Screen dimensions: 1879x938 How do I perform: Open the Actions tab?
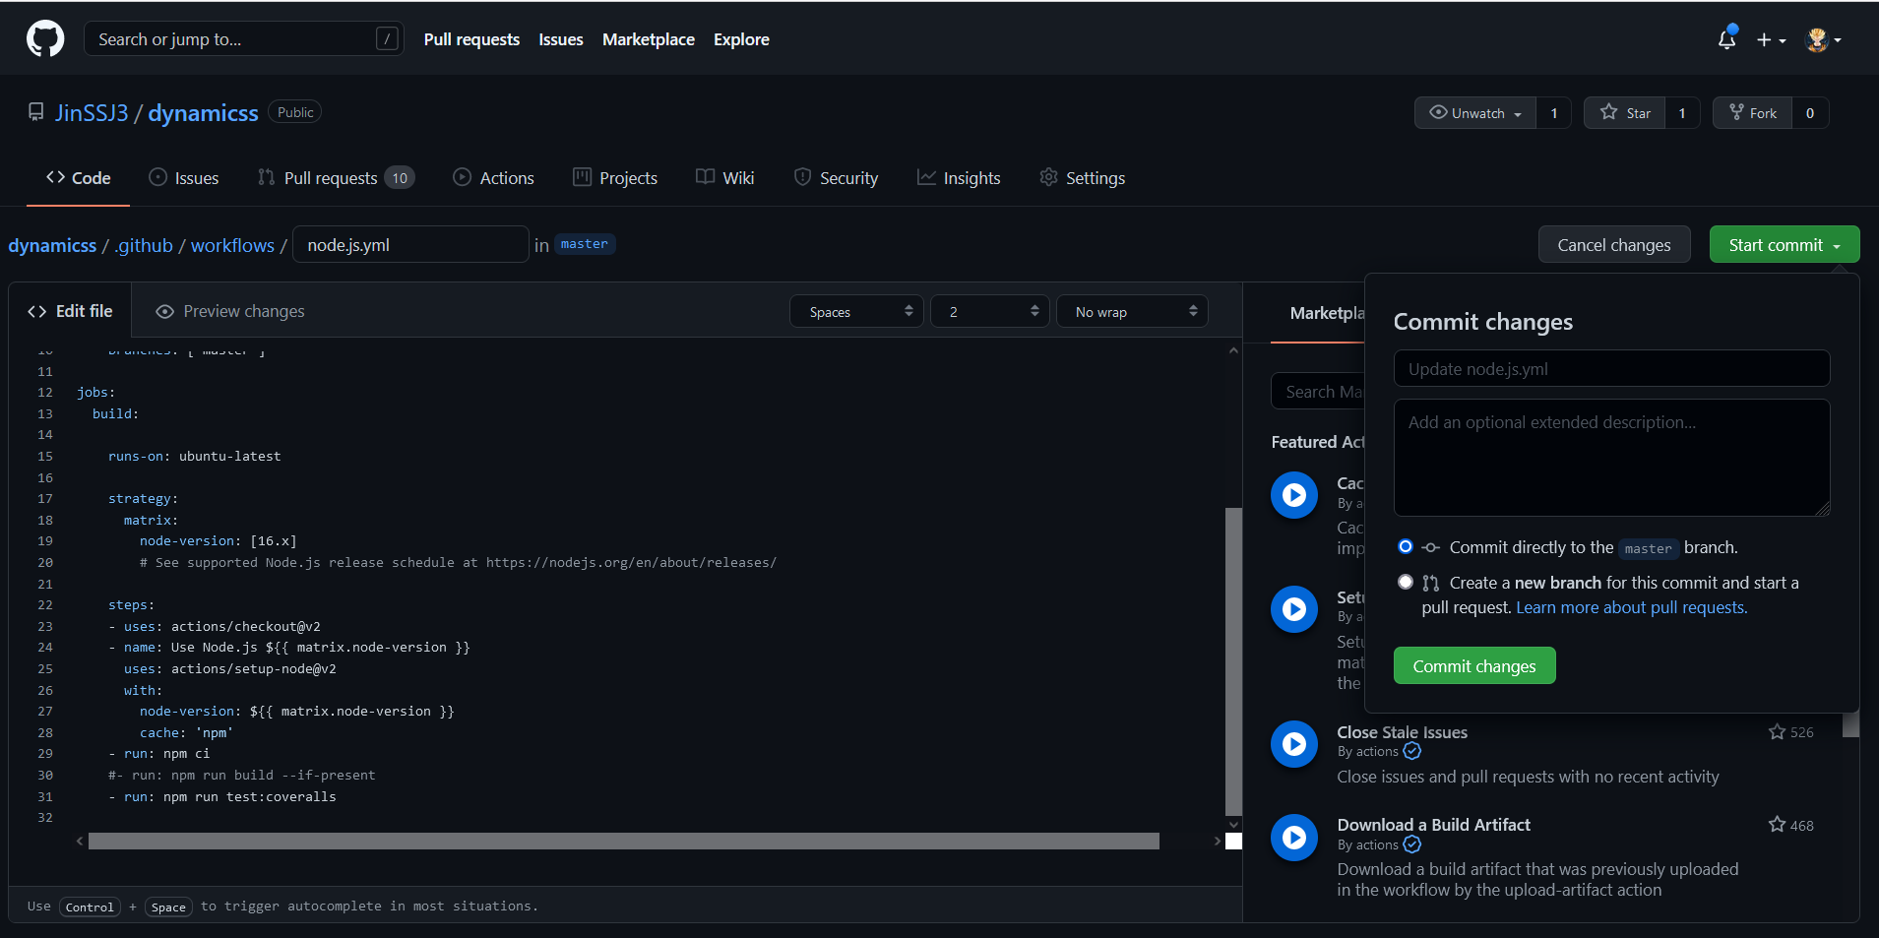pos(493,178)
